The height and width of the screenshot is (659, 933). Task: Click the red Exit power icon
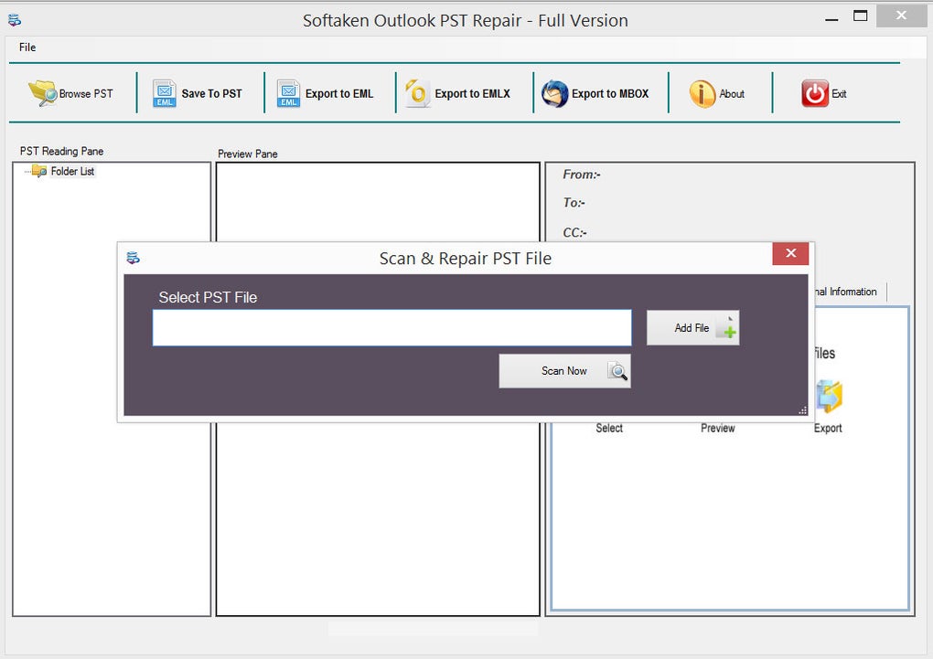click(815, 93)
